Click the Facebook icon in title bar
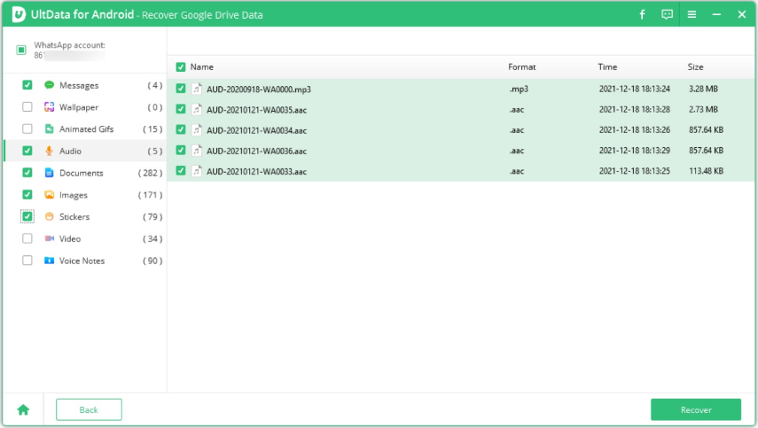 click(x=642, y=14)
